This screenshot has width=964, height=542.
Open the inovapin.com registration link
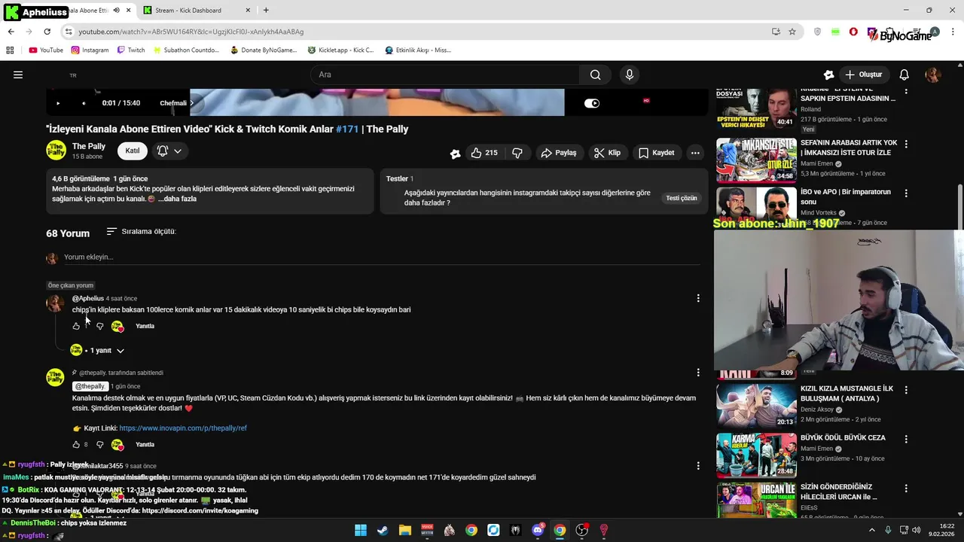tap(183, 428)
